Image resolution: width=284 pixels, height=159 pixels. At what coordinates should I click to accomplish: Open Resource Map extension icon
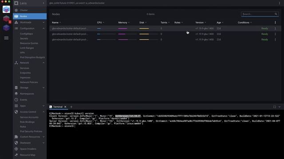pyautogui.click(x=16, y=155)
